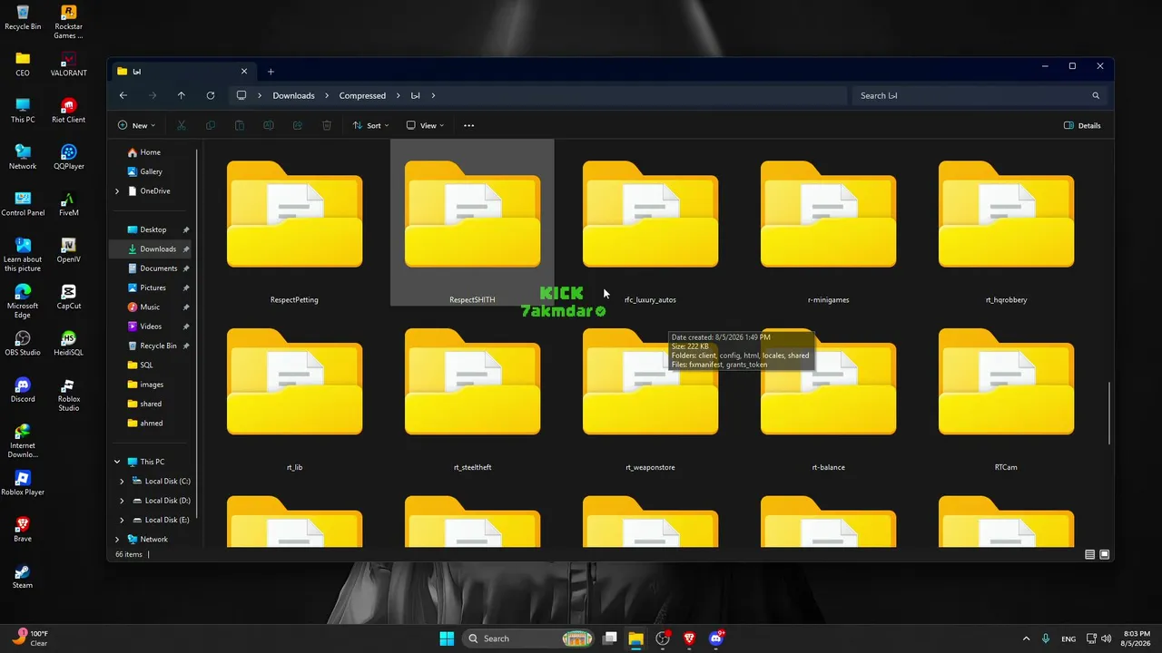
Task: Collapse the This PC node in the navigation pane
Action: pyautogui.click(x=117, y=462)
